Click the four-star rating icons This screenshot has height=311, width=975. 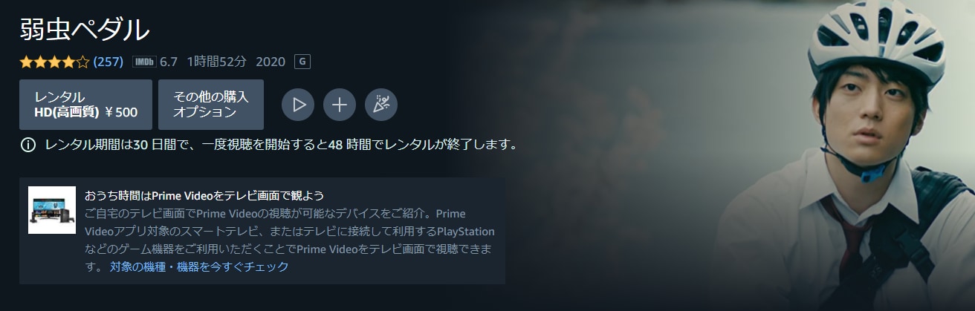click(x=54, y=62)
